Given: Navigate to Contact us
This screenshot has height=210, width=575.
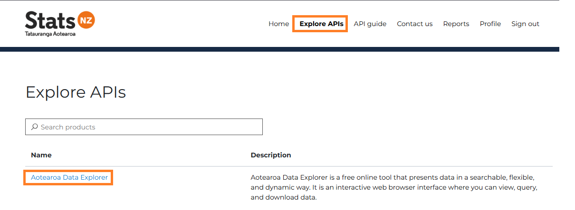Looking at the screenshot, I should click(414, 24).
